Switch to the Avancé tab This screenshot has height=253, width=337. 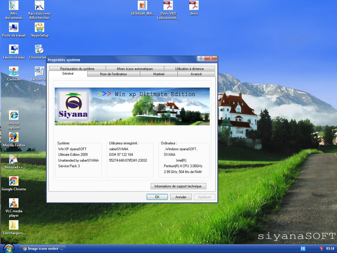coord(196,74)
